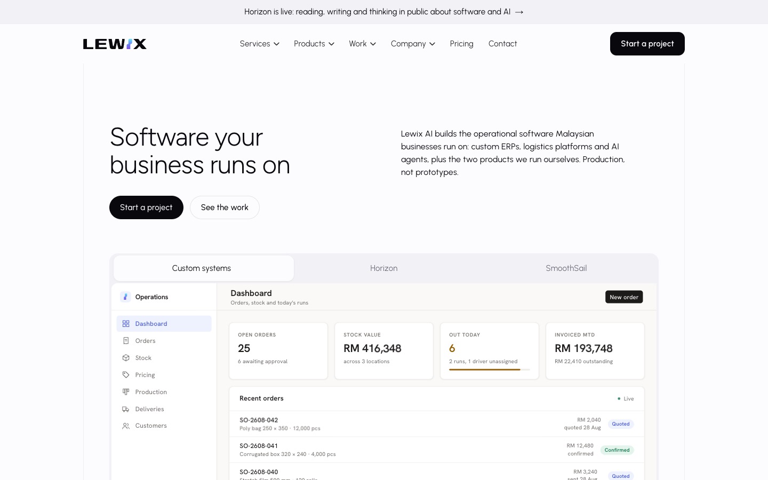768x480 pixels.
Task: Open the Horizon is live announcement link
Action: [384, 12]
